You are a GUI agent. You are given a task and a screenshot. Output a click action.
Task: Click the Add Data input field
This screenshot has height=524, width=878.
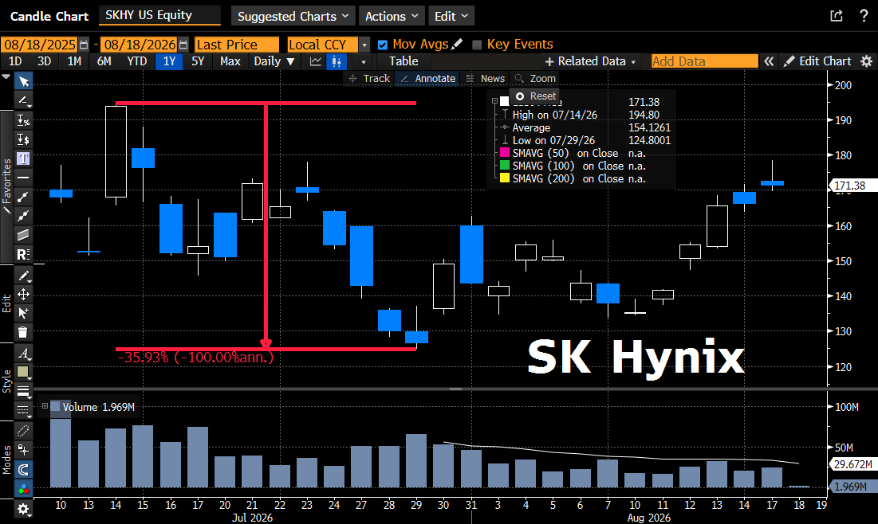point(704,61)
